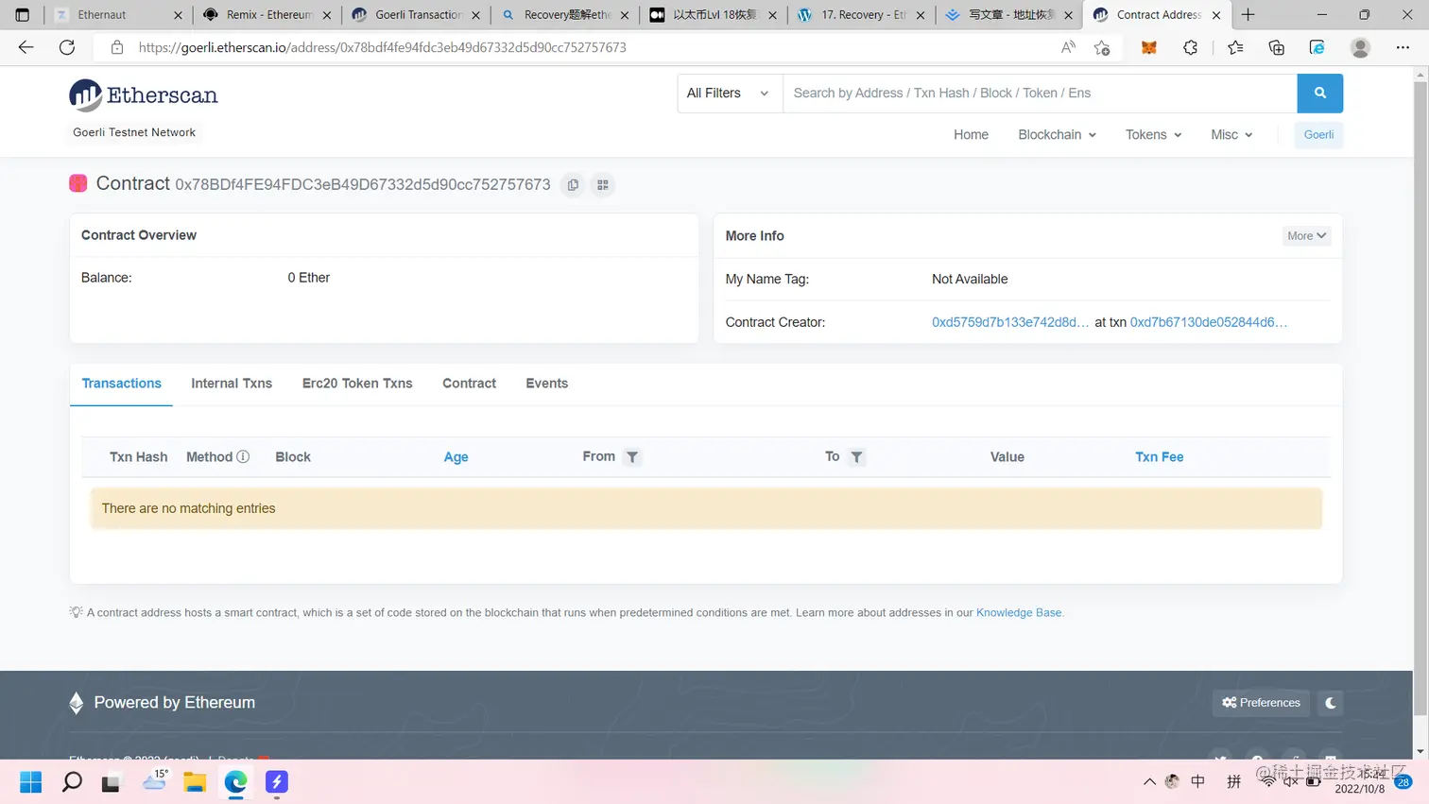
Task: Click the Read aloud icon
Action: point(1068,47)
